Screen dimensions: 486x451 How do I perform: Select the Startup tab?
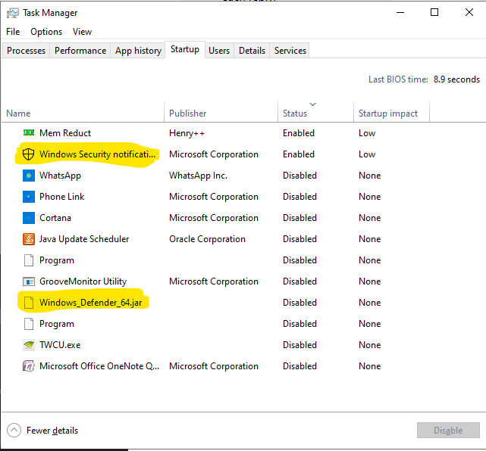[185, 49]
